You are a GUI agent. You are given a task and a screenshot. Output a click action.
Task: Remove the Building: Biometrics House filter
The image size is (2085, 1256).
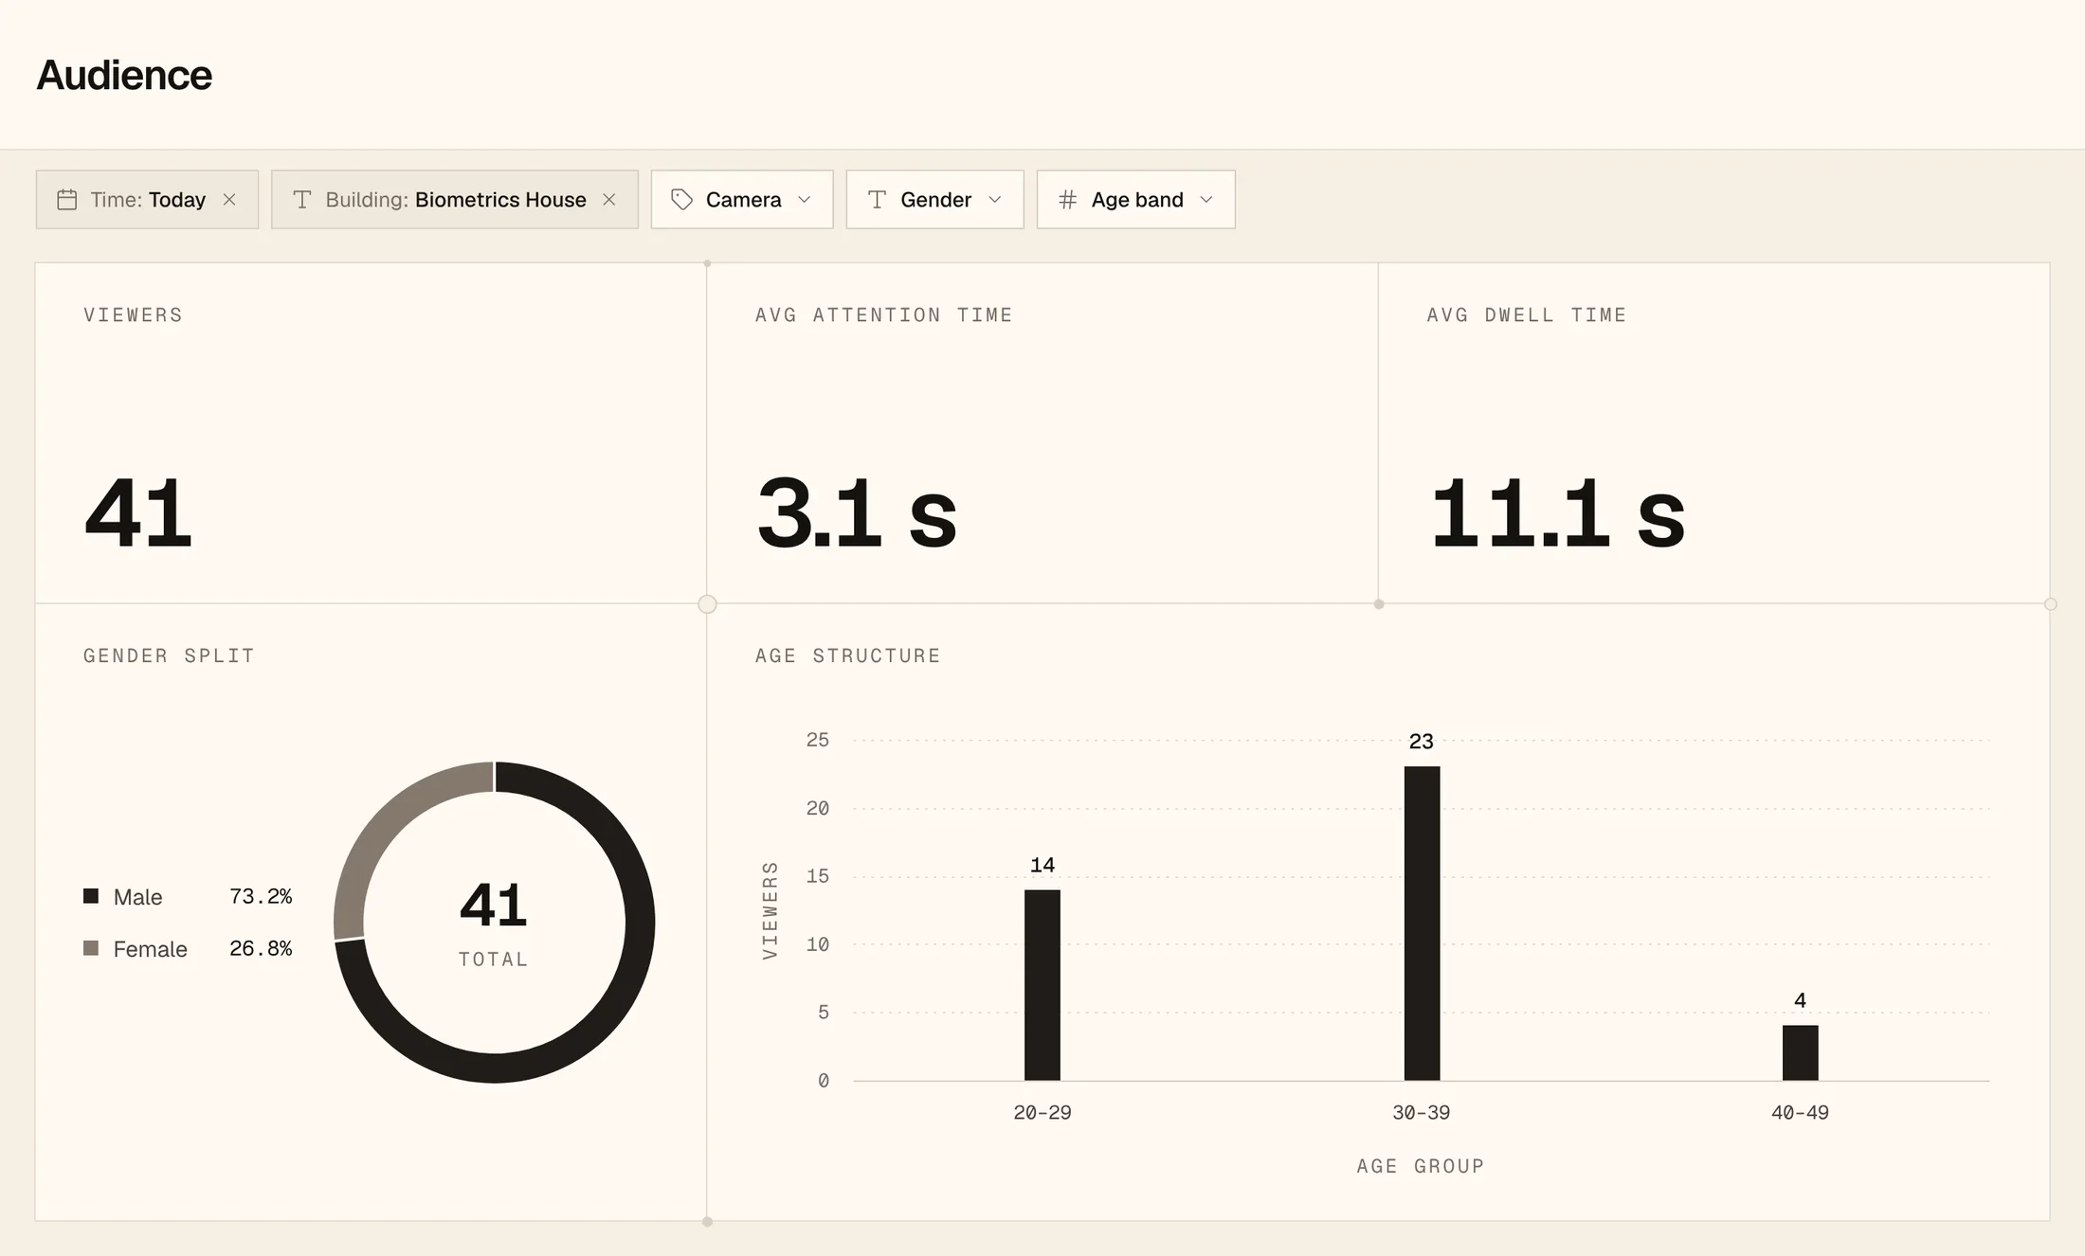tap(609, 200)
